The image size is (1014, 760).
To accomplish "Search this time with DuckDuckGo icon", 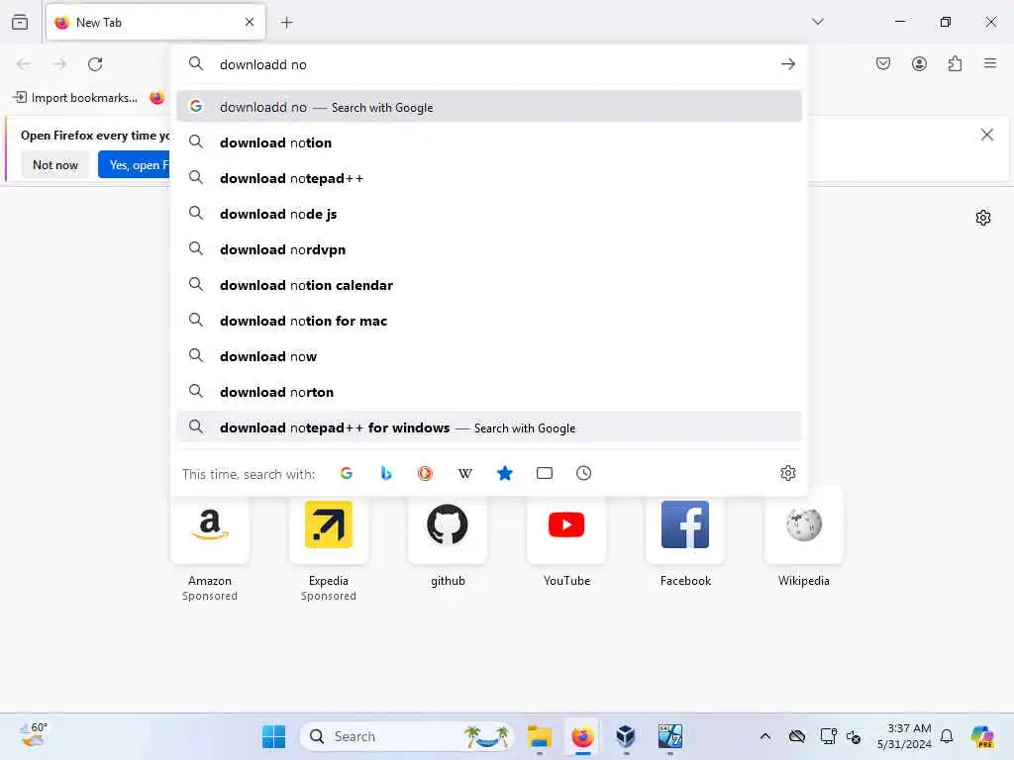I will [x=425, y=473].
